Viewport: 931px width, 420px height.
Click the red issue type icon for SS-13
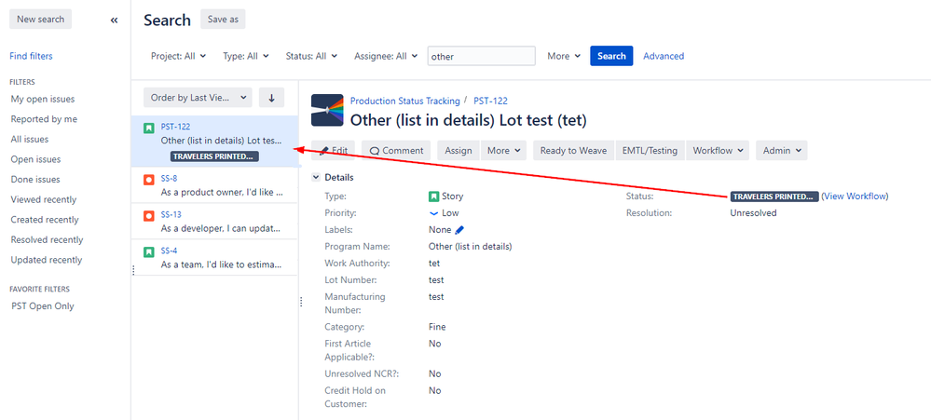149,215
